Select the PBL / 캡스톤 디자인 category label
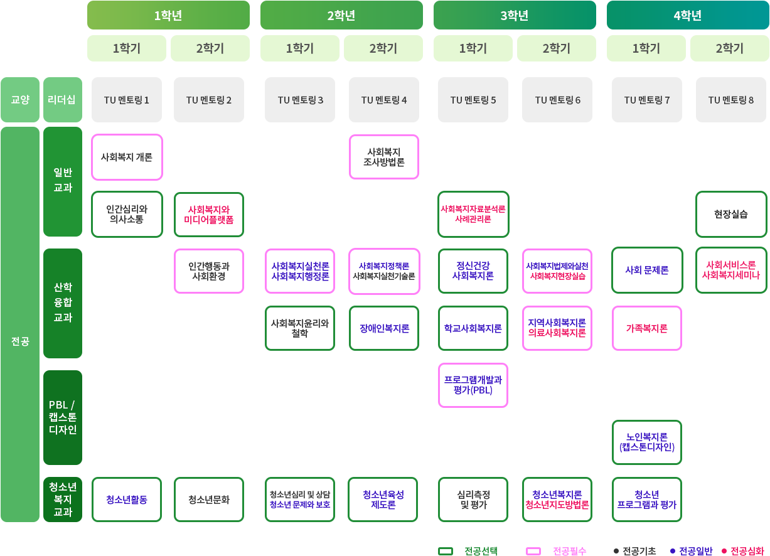Viewport: 770px width, 556px height. [x=62, y=417]
